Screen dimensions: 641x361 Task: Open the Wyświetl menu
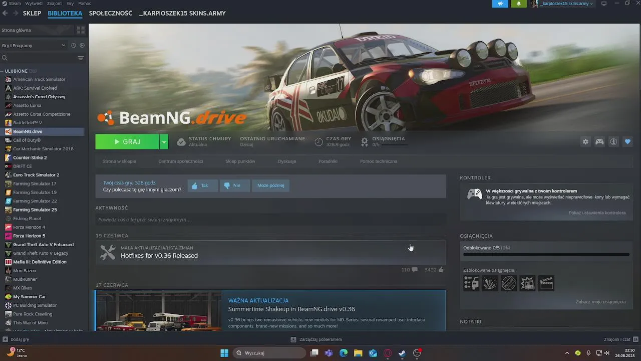(34, 4)
